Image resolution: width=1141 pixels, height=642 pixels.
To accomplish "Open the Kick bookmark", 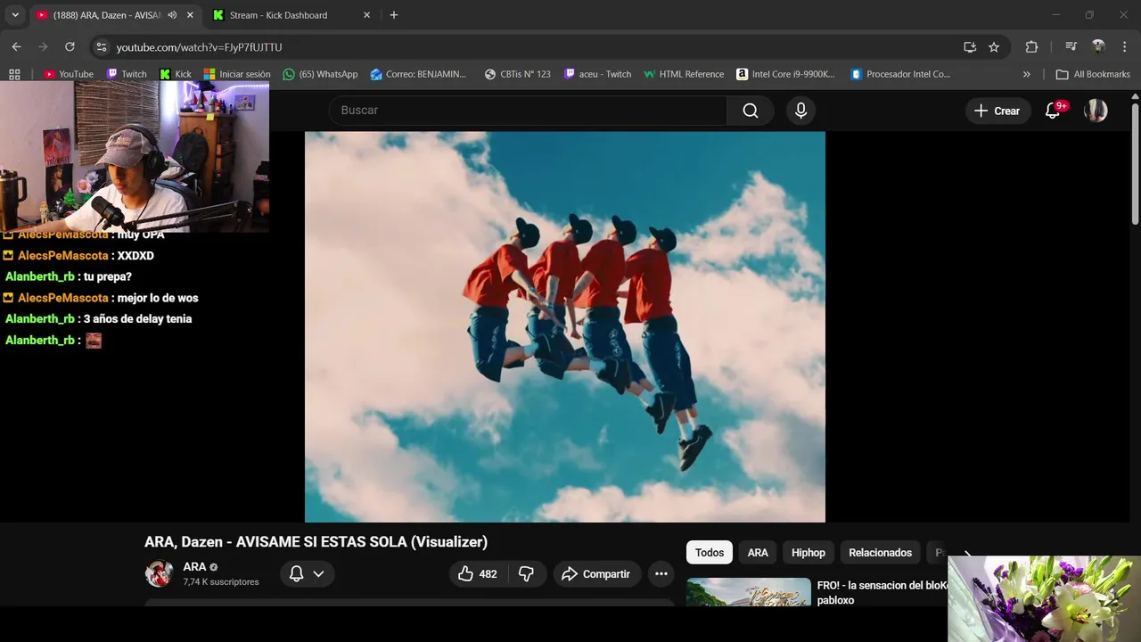I will 175,74.
